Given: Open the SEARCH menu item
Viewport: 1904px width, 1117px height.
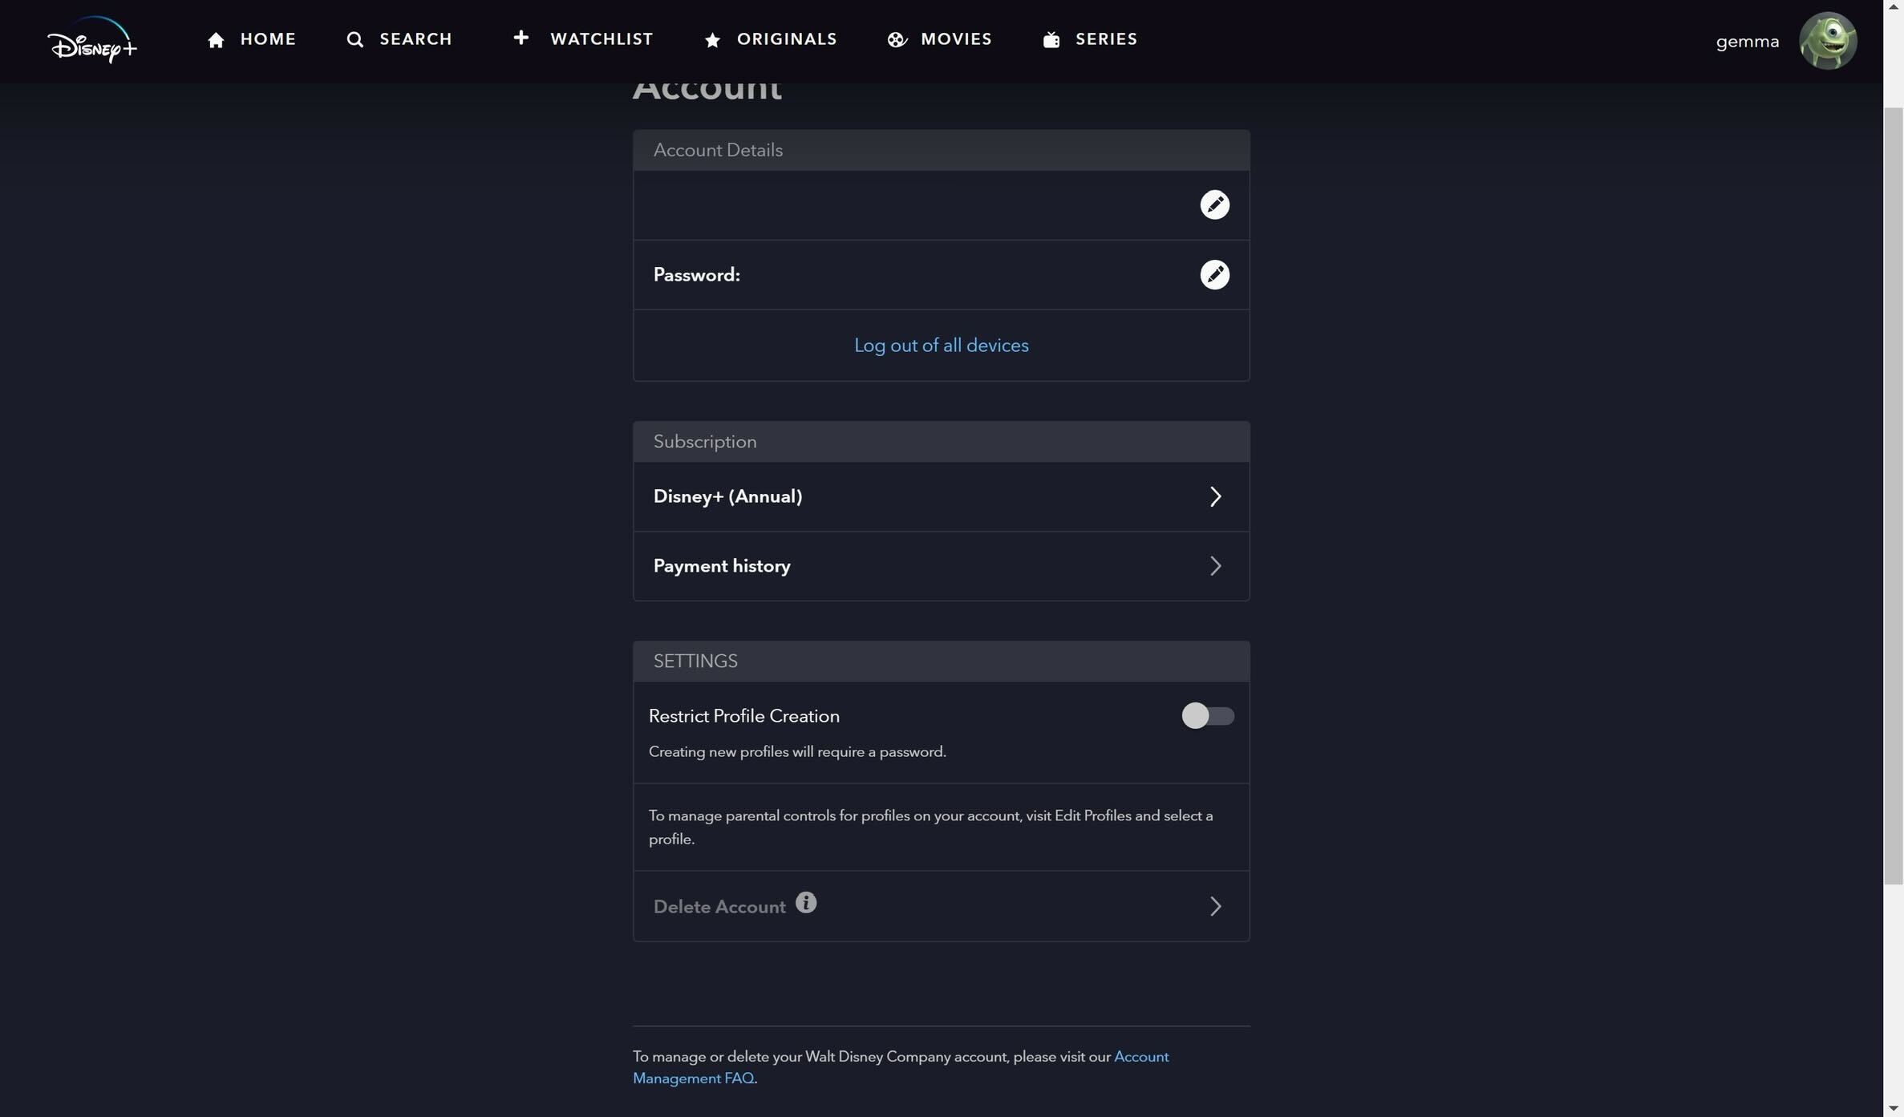Looking at the screenshot, I should pos(415,39).
